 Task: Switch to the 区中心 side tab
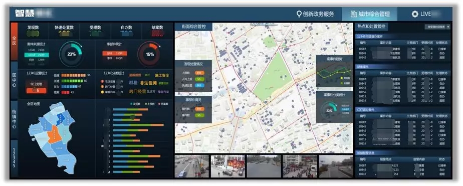click(14, 80)
